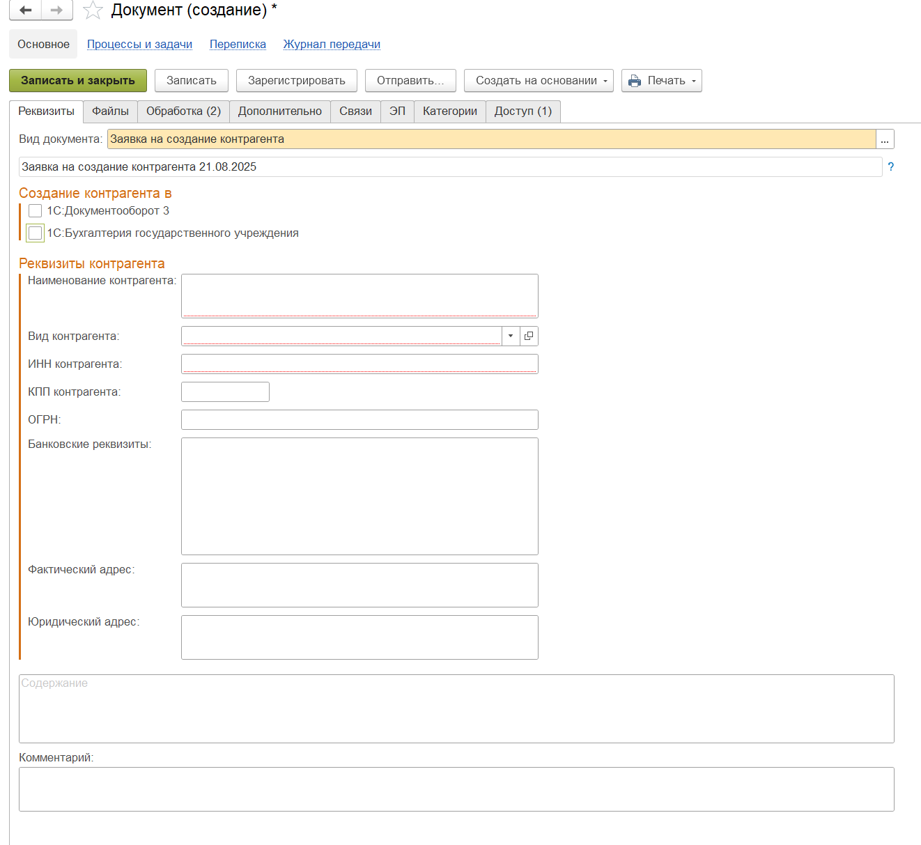This screenshot has height=845, width=921.
Task: Click the blue question mark help icon
Action: click(x=890, y=167)
